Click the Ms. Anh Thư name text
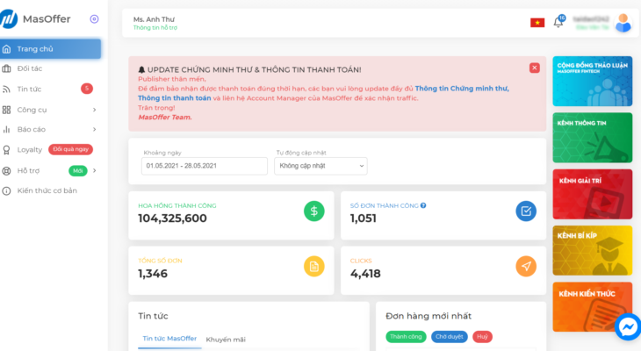641x351 pixels. [x=154, y=19]
